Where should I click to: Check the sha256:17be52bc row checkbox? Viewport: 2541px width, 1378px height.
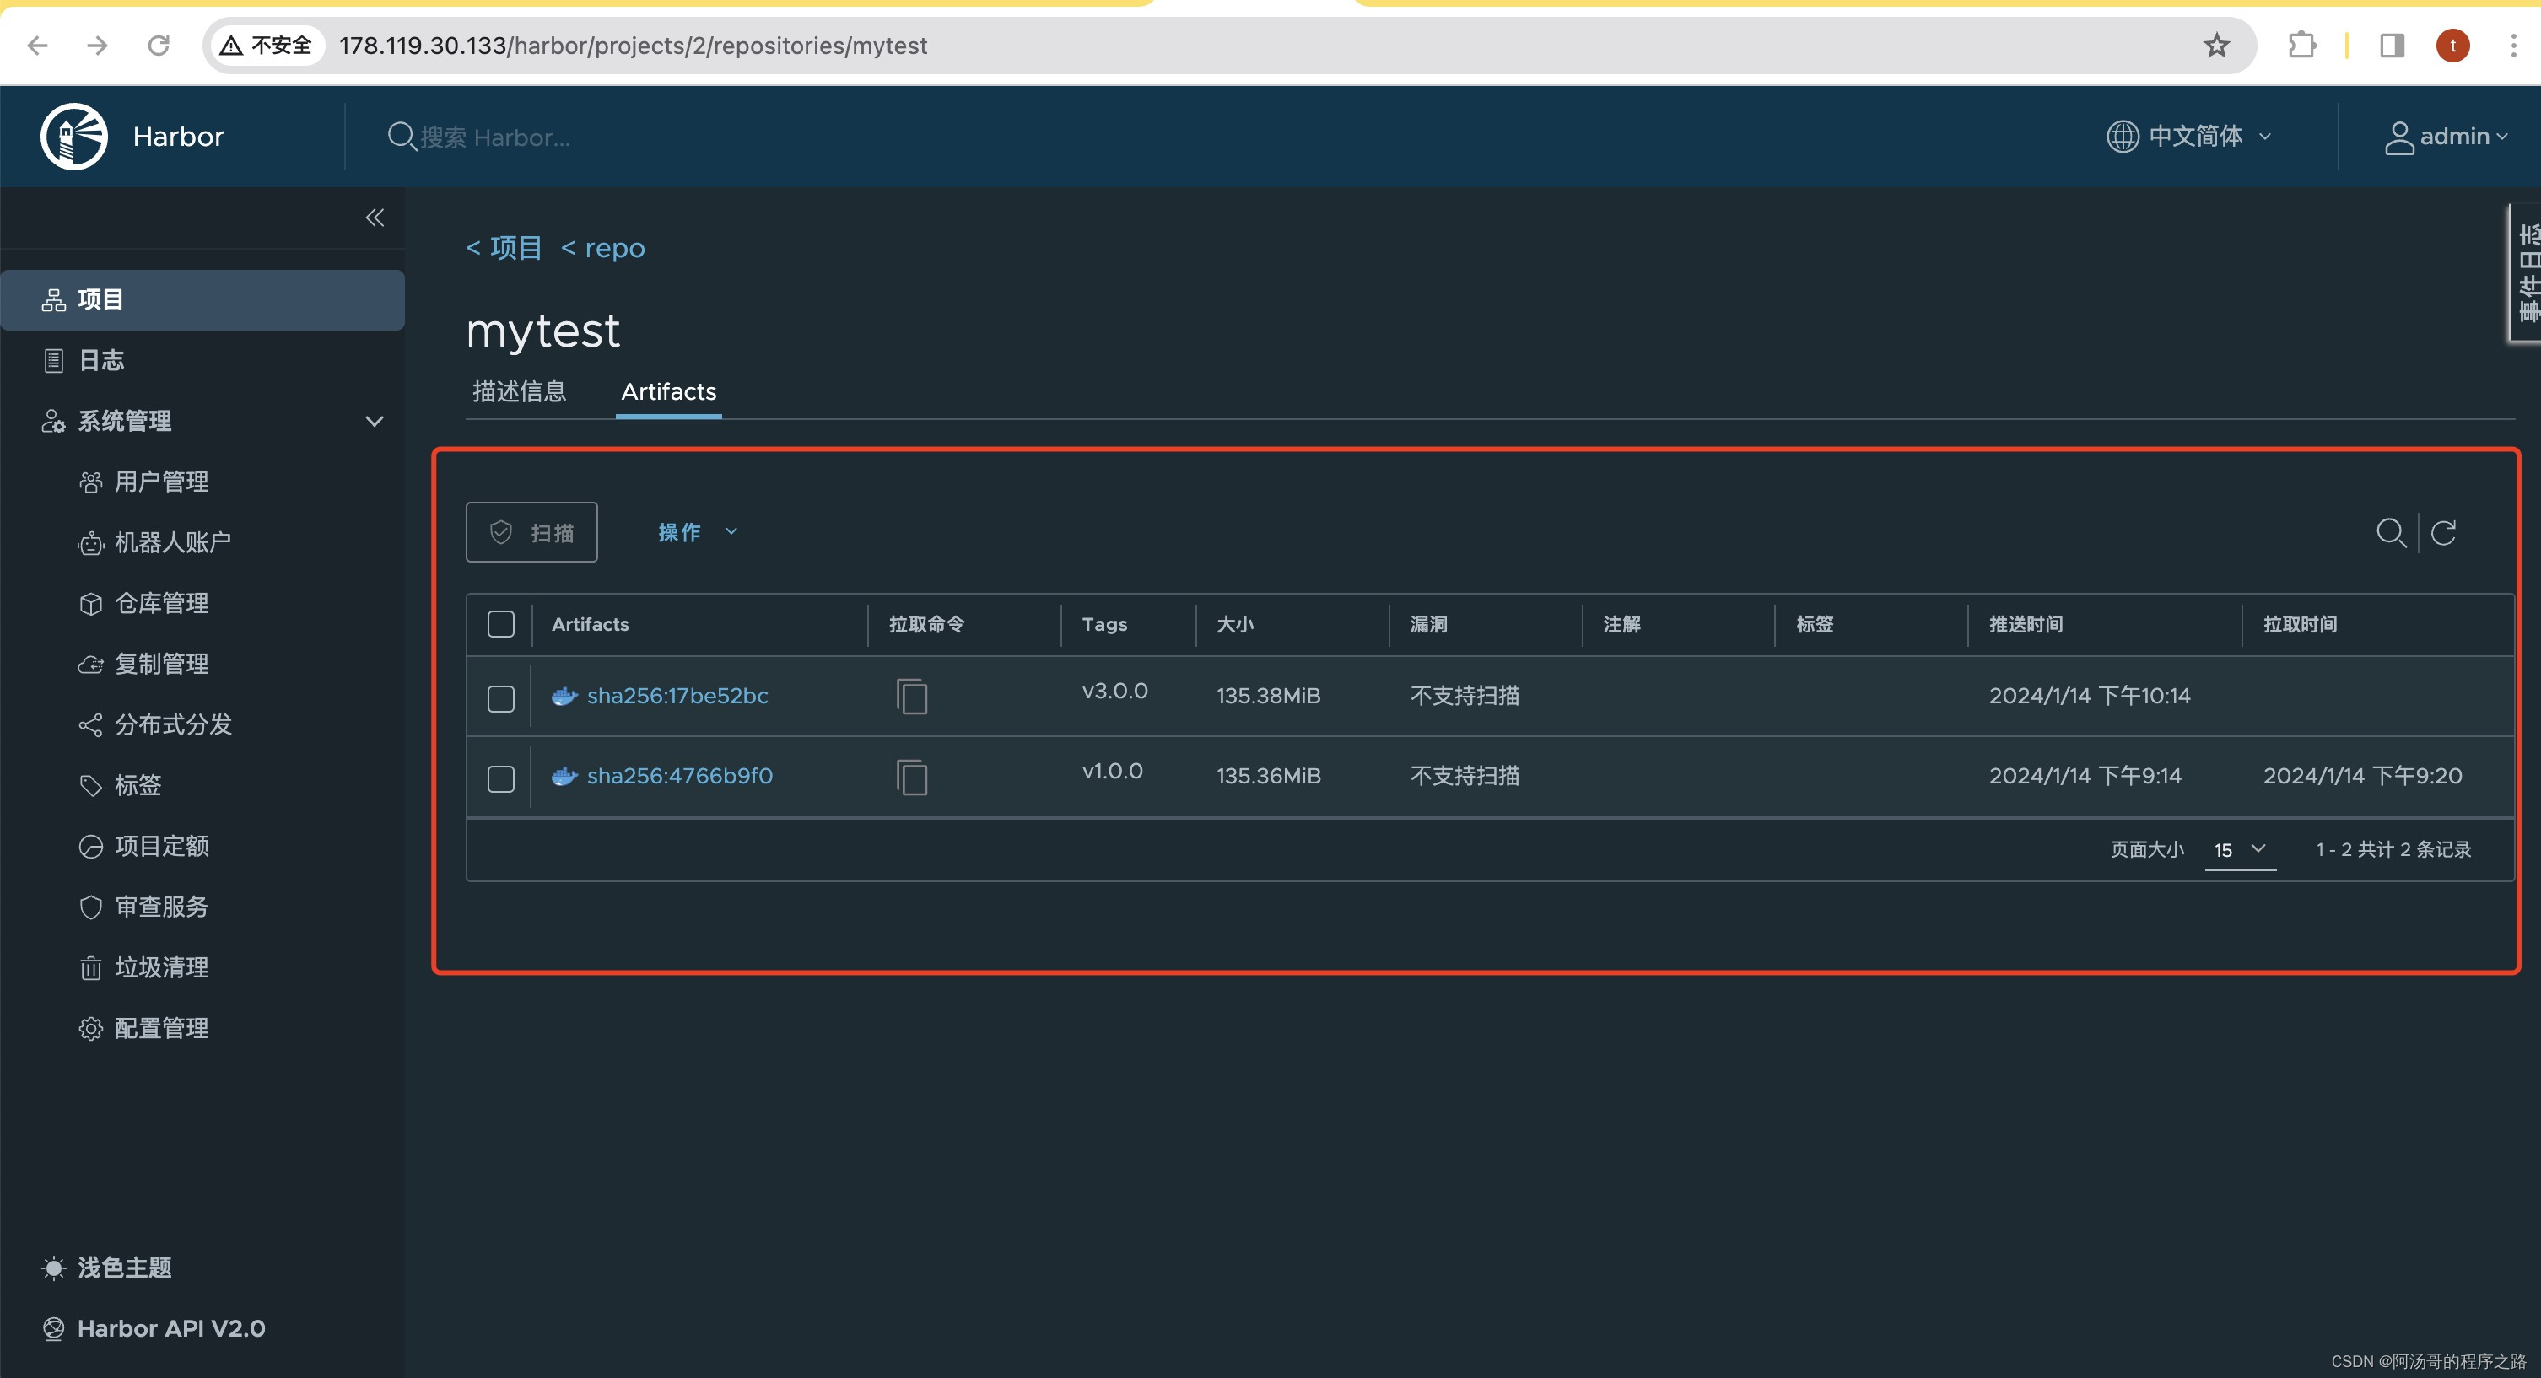(x=501, y=698)
